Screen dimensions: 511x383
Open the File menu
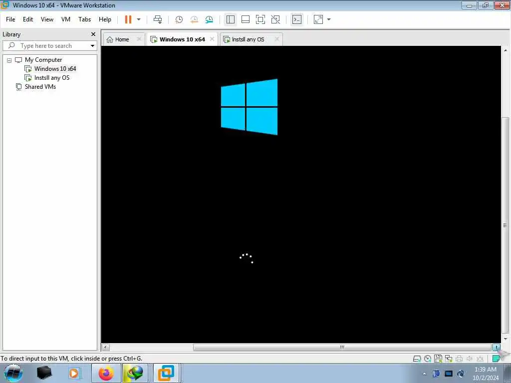(10, 19)
